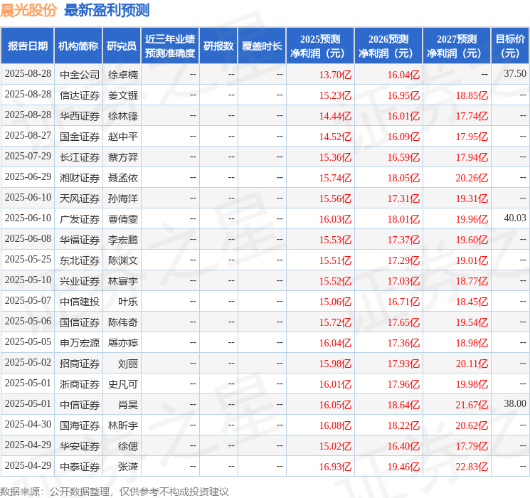Screen dimensions: 530x498
Task: Click the 21.67亿 forecast value
Action: (472, 404)
